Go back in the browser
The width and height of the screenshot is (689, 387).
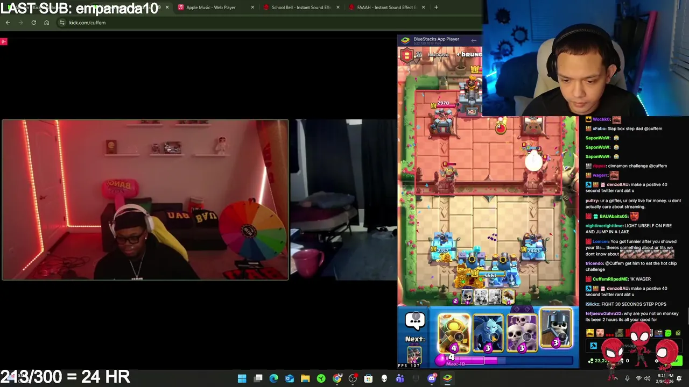[x=8, y=23]
